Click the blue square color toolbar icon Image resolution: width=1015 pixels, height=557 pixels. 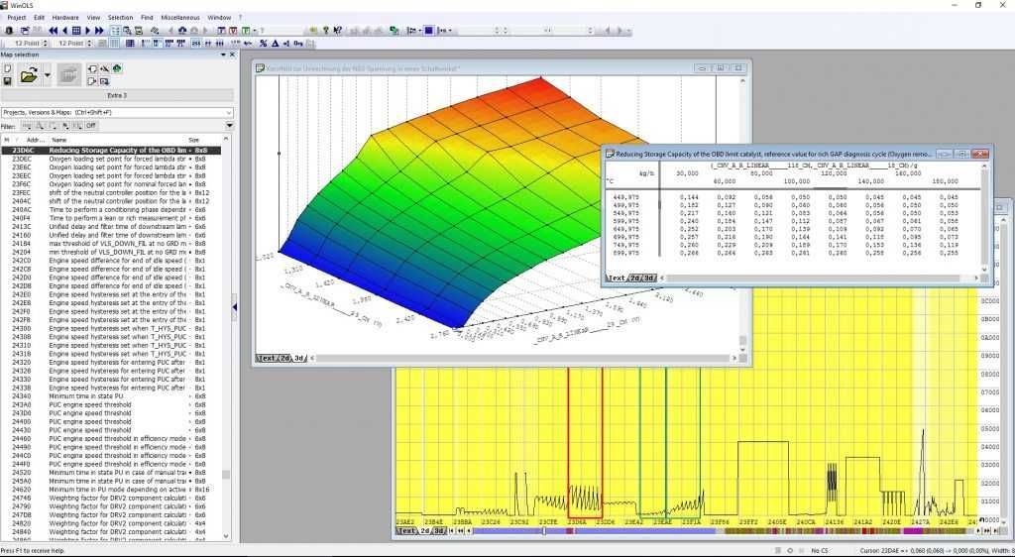coord(428,31)
